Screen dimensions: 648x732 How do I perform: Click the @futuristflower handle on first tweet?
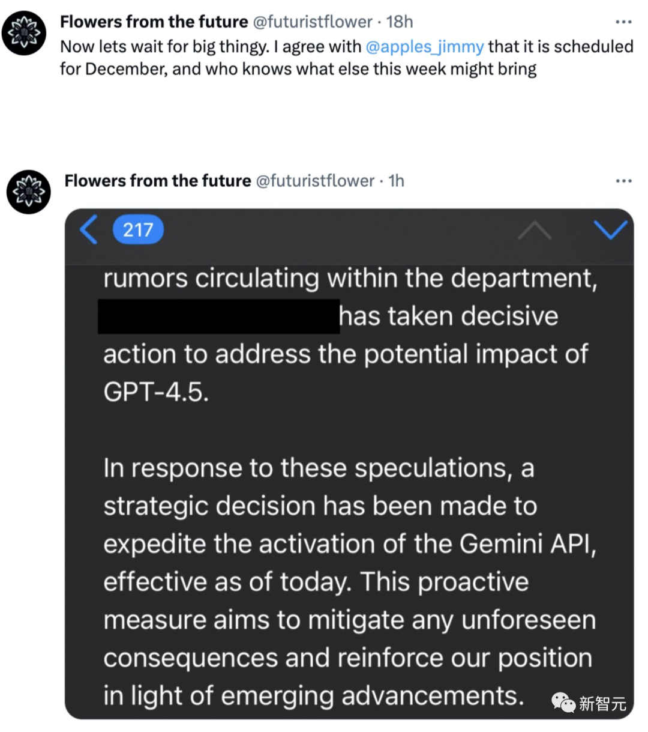click(x=313, y=22)
